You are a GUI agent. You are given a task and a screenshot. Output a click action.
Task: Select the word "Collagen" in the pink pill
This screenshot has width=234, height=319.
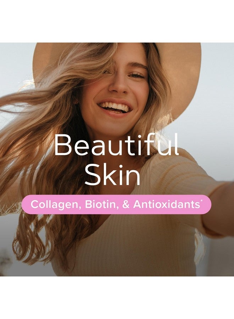pos(55,205)
